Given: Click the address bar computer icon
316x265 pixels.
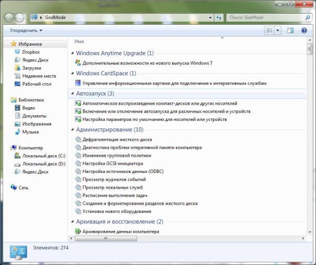Looking at the screenshot, I should 34,17.
